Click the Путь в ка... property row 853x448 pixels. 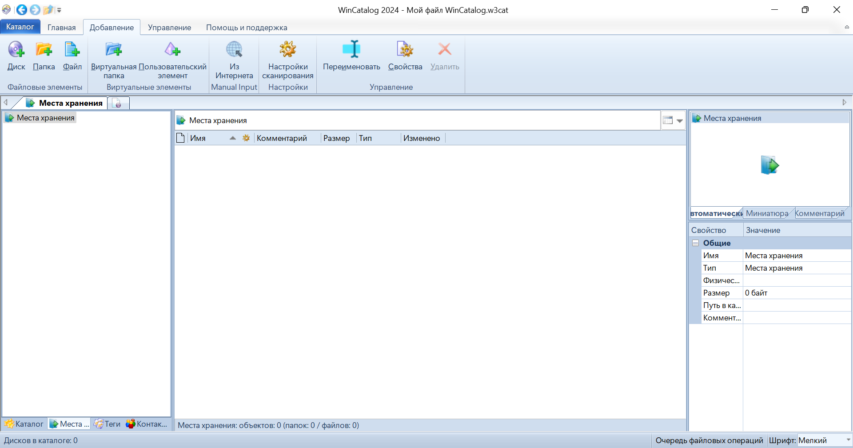point(776,305)
